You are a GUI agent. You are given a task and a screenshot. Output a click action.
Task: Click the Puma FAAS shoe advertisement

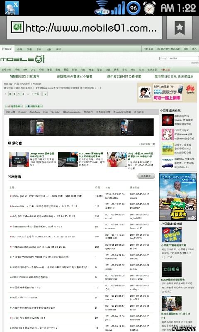click(178, 197)
